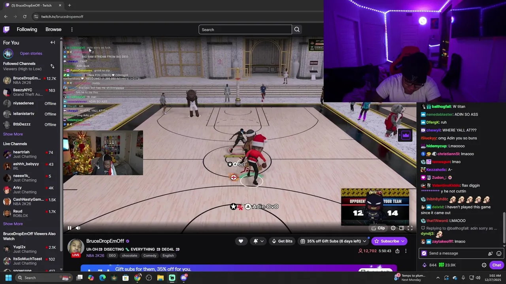
Task: Click Get Bits
Action: tap(282, 241)
